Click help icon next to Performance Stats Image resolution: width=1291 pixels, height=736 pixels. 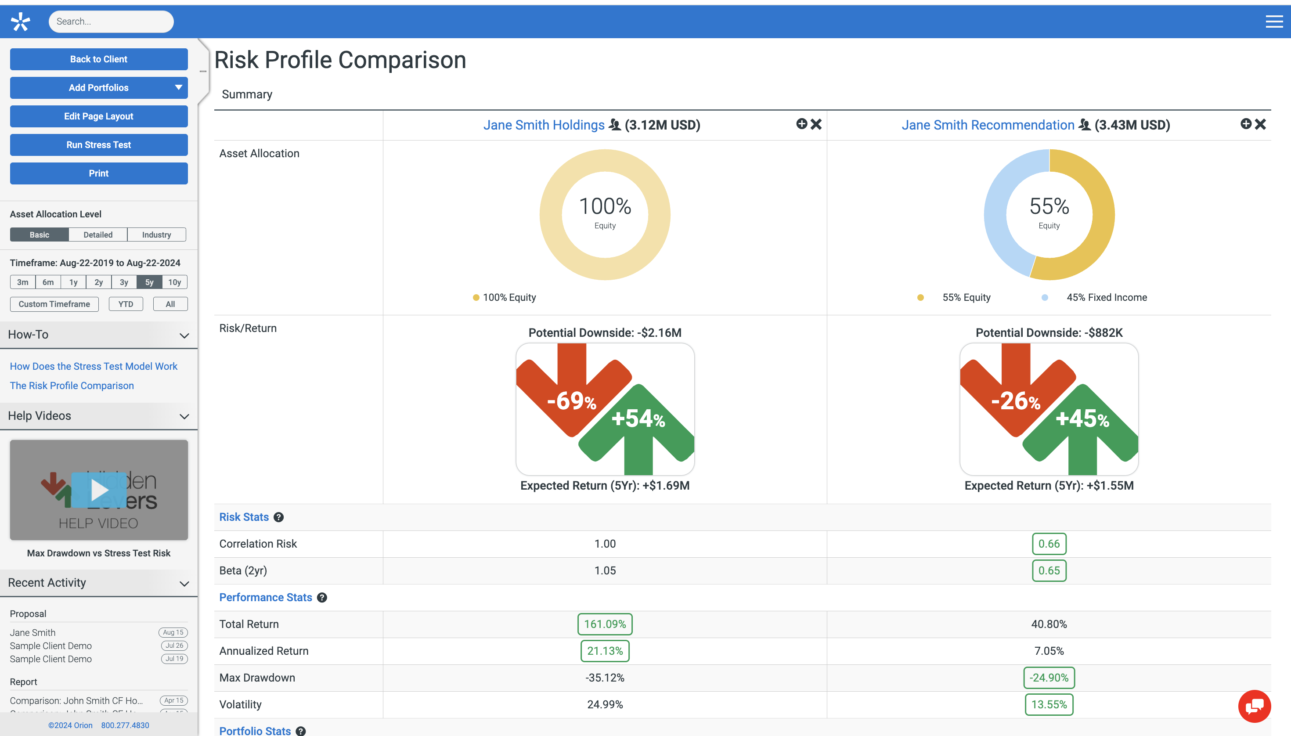322,598
